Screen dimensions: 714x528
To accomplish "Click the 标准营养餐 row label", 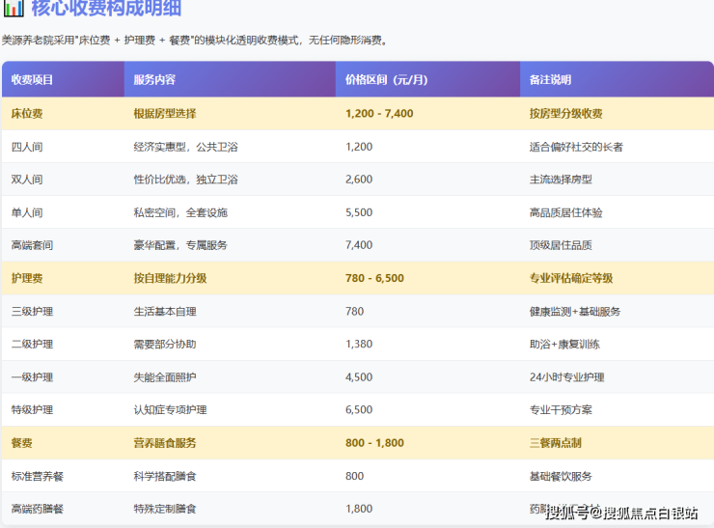I will click(x=38, y=476).
